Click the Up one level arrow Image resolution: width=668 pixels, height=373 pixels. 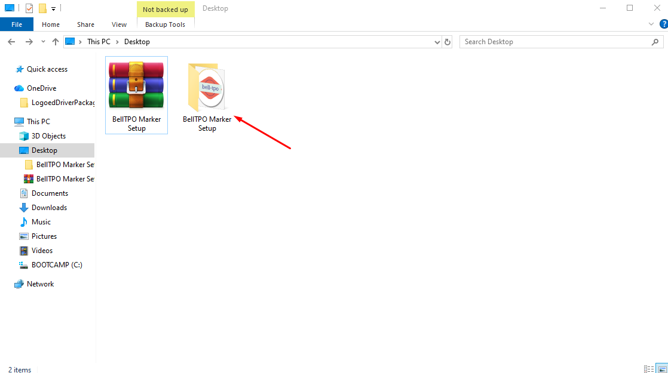click(x=56, y=42)
